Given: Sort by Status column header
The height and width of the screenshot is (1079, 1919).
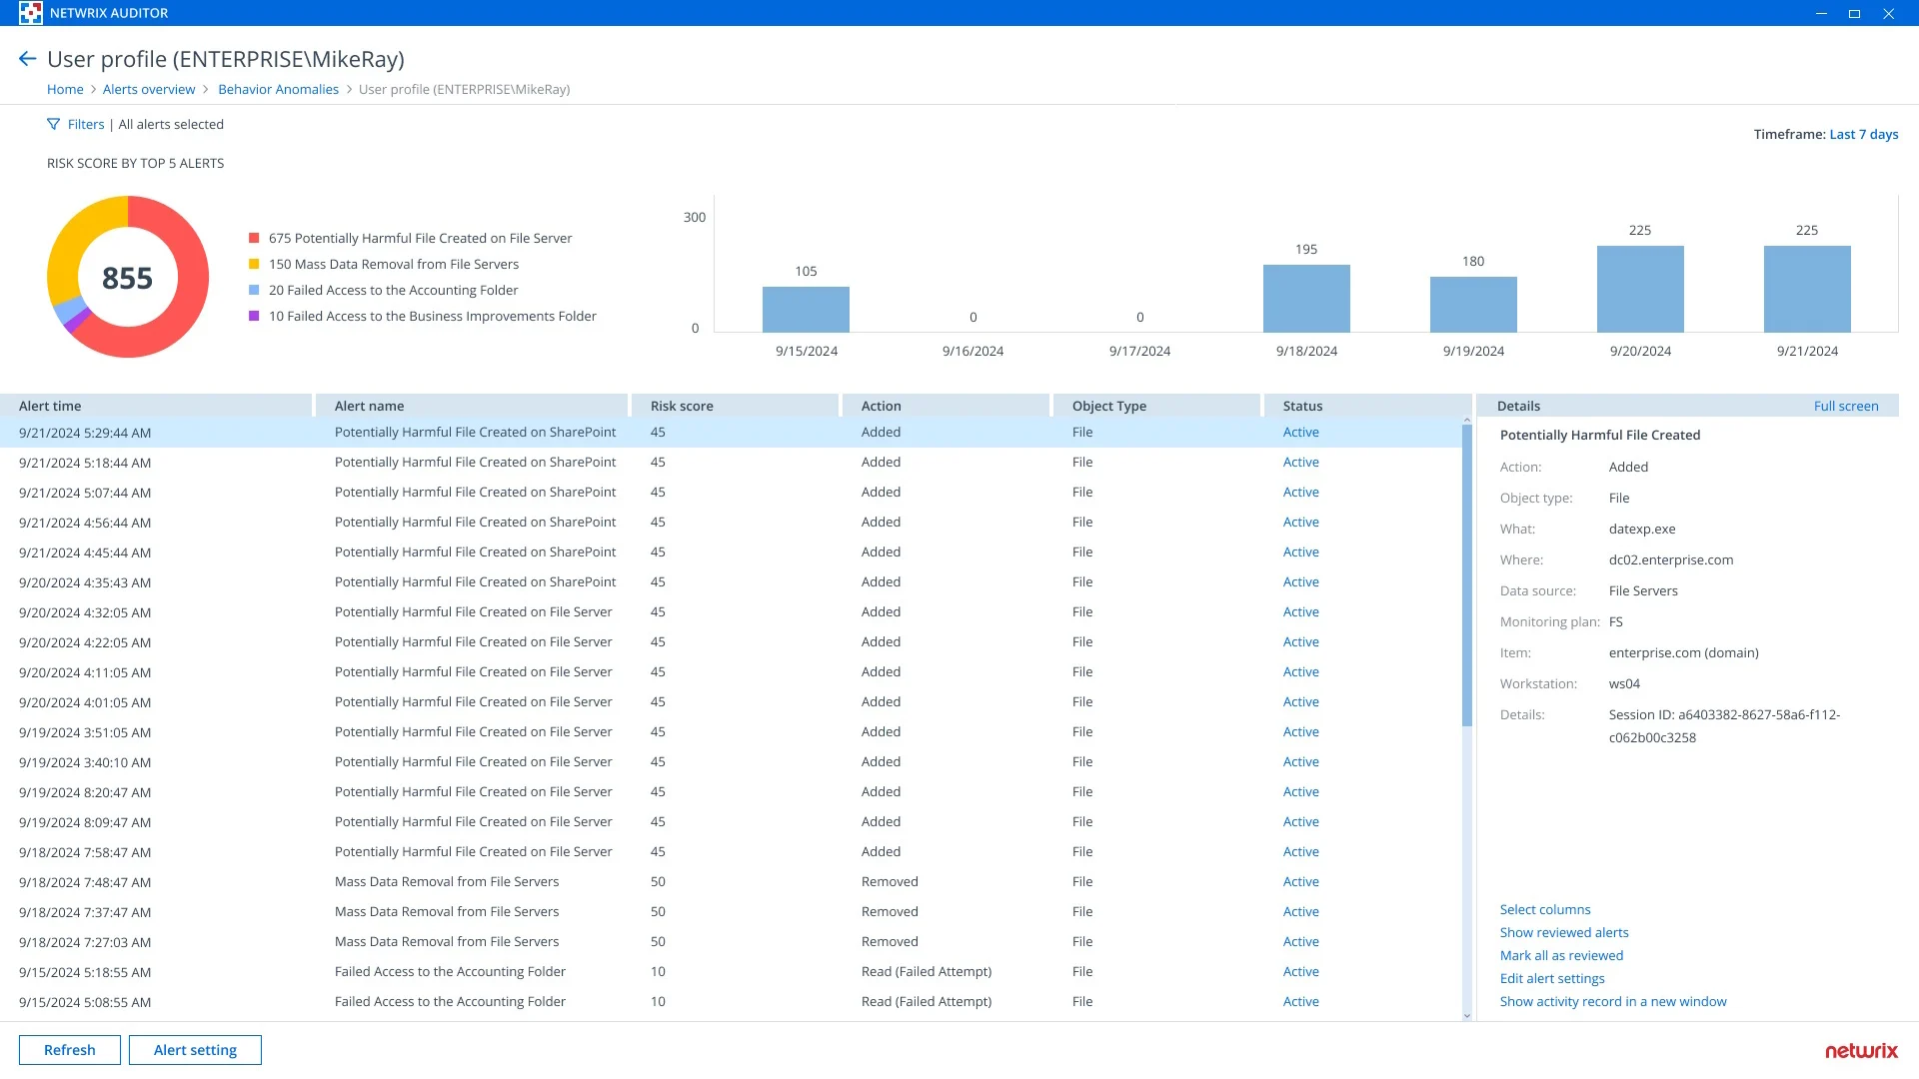Looking at the screenshot, I should coord(1367,406).
